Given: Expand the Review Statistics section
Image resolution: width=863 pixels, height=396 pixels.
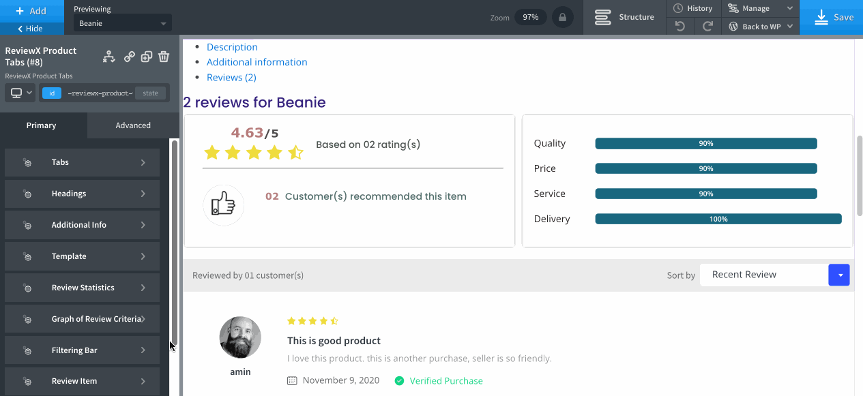Looking at the screenshot, I should click(x=83, y=288).
